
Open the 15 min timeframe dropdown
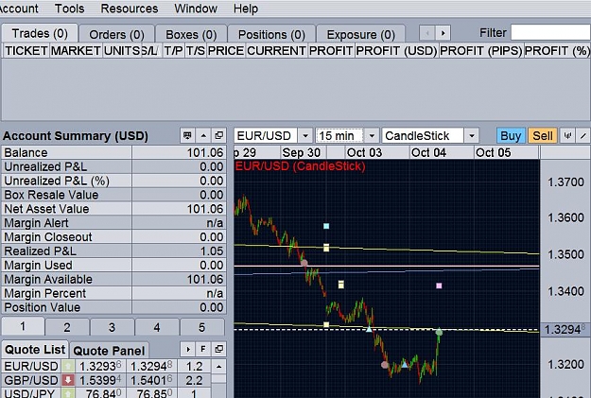point(372,136)
